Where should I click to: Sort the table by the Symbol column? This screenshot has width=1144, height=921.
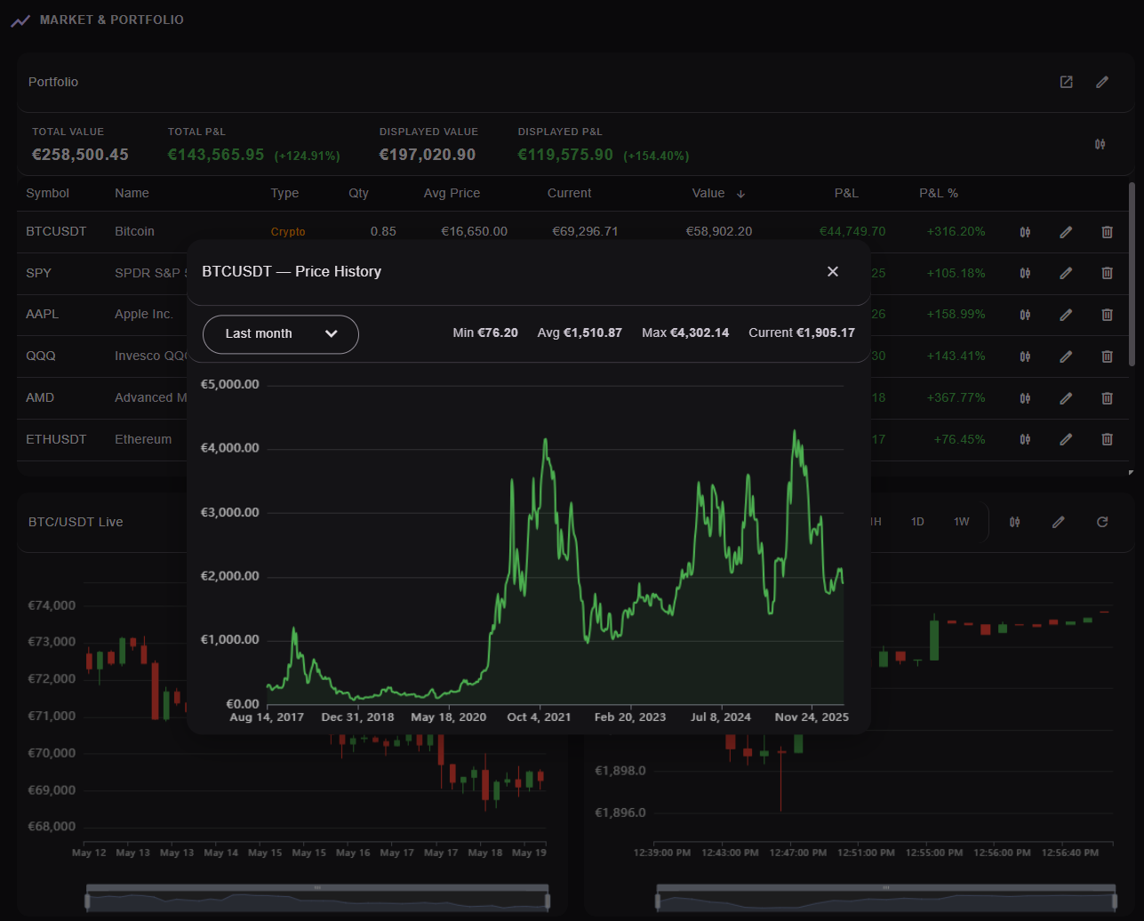tap(47, 193)
